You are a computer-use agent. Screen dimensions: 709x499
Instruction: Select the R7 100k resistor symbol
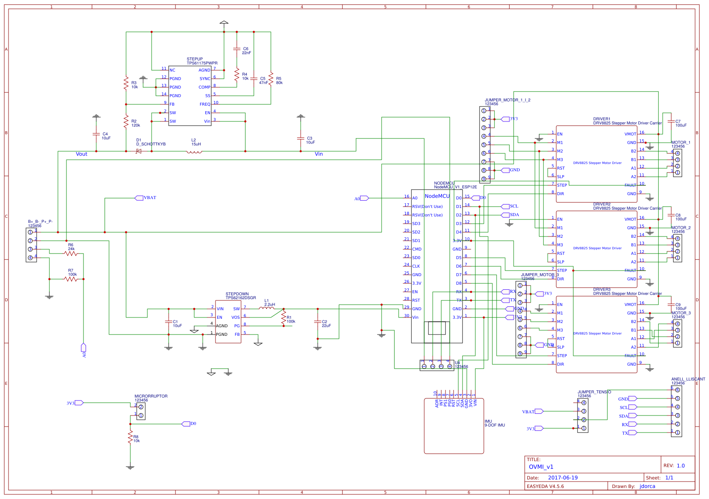click(71, 279)
